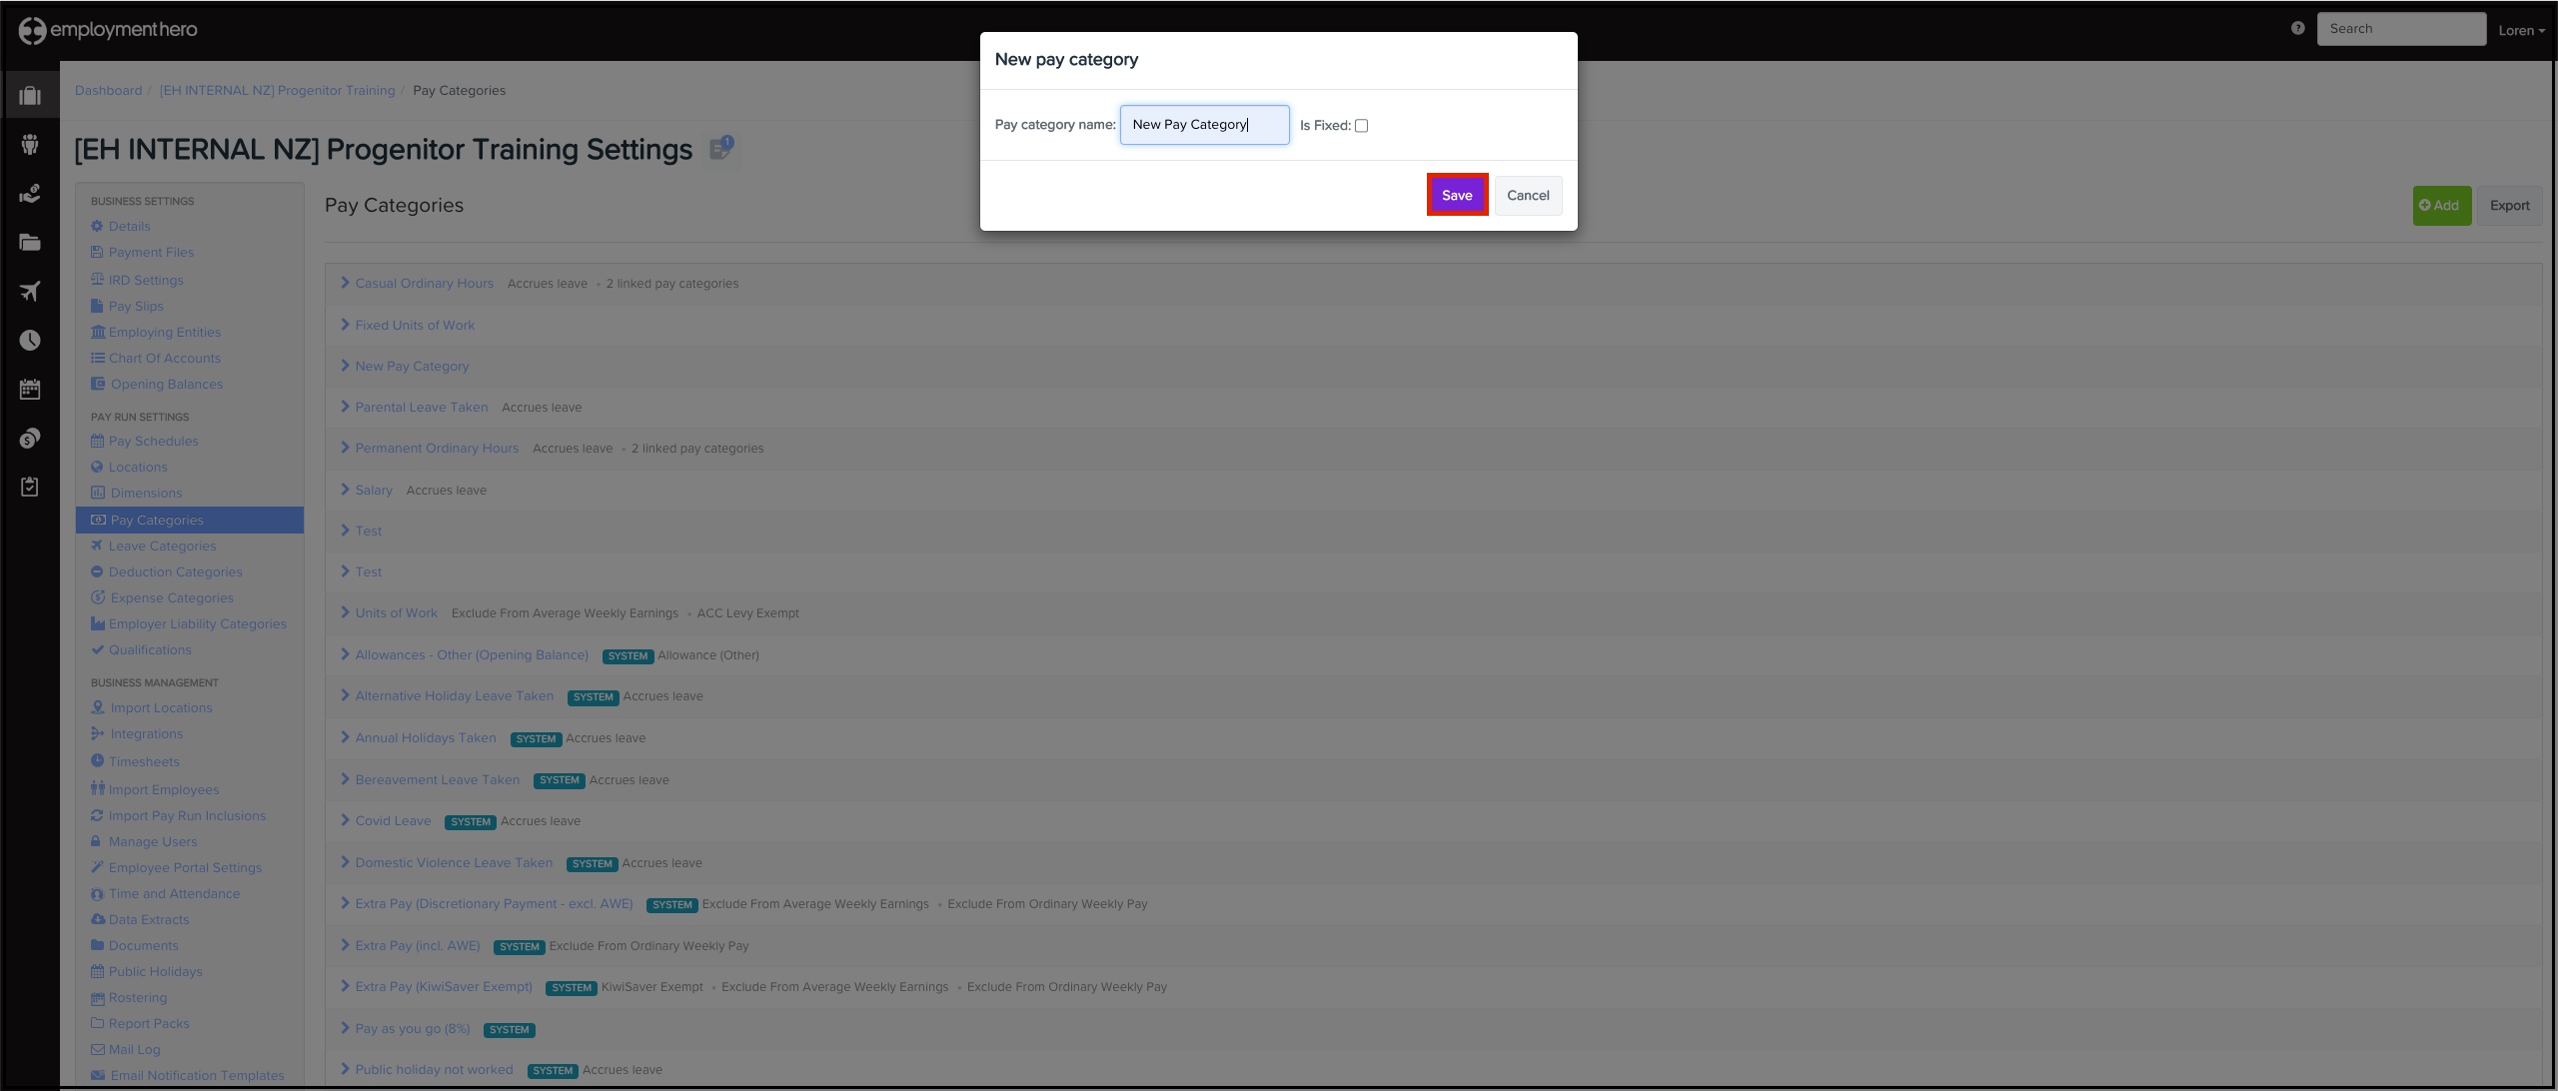Click the Dashboard breadcrumb link

(x=108, y=90)
